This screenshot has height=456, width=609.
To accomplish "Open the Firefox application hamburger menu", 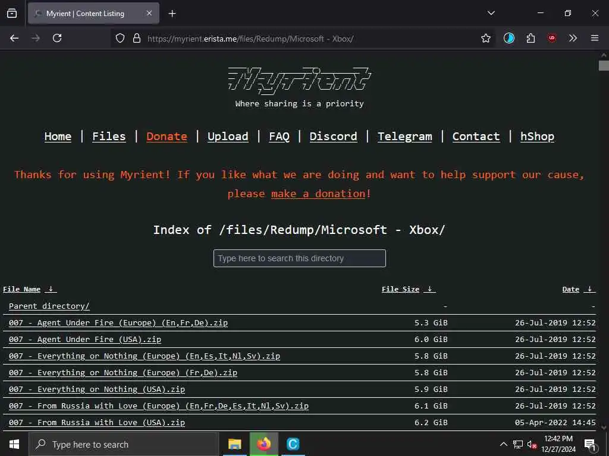I will click(x=595, y=38).
